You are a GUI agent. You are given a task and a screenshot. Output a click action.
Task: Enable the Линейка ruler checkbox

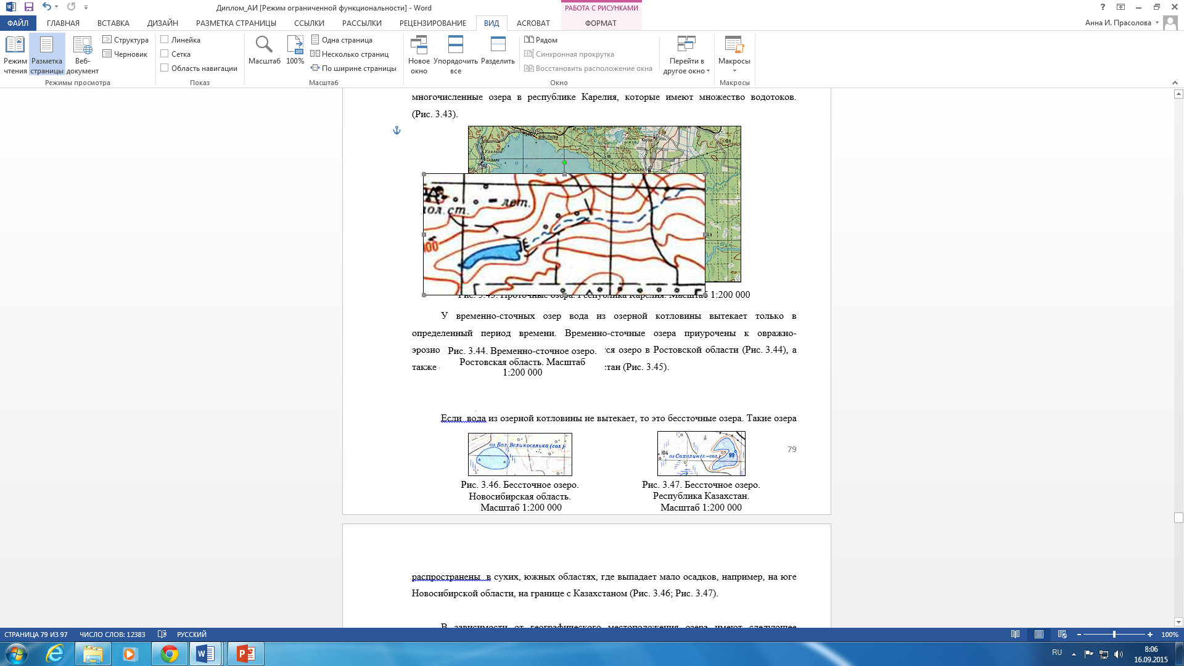[165, 39]
